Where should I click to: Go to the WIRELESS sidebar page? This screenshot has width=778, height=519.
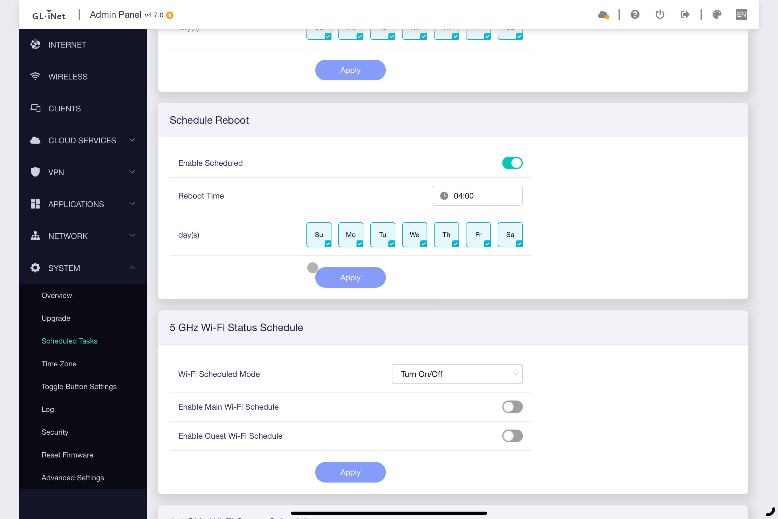pyautogui.click(x=68, y=76)
